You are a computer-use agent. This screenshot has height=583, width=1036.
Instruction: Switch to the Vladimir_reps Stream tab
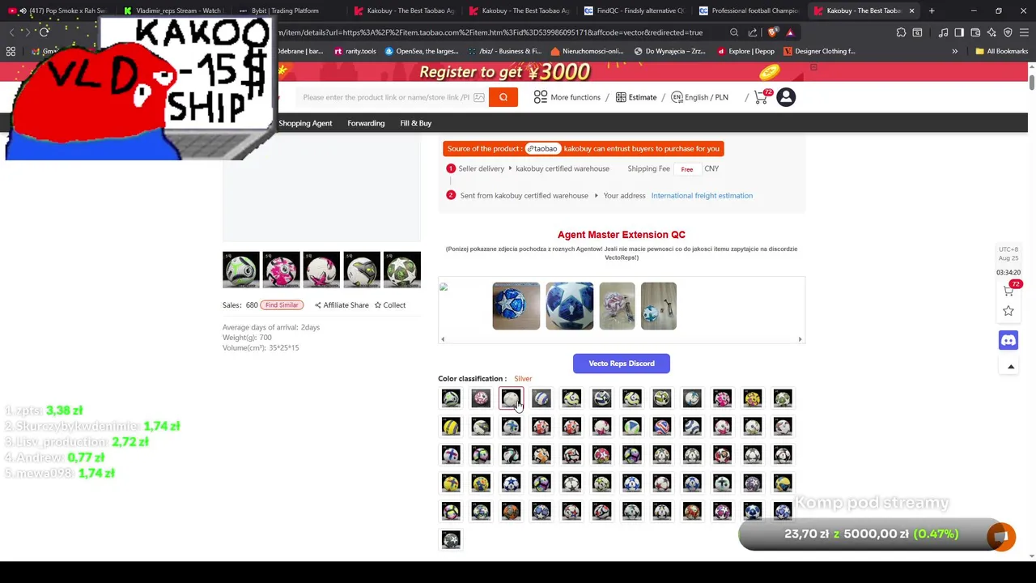(175, 11)
